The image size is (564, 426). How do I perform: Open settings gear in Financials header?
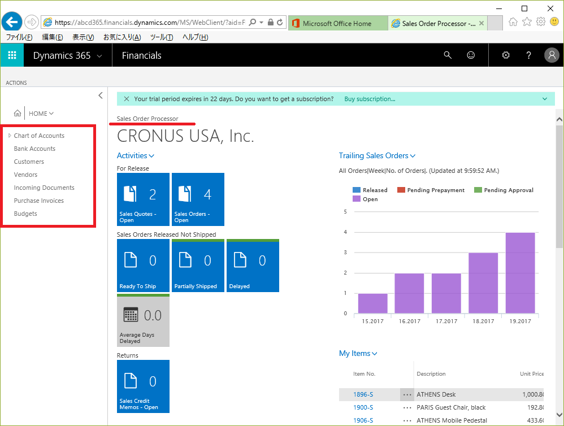506,55
